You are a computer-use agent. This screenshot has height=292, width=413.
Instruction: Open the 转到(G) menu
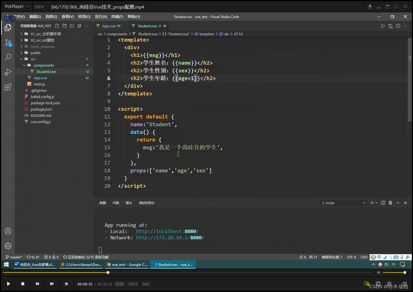coord(84,17)
